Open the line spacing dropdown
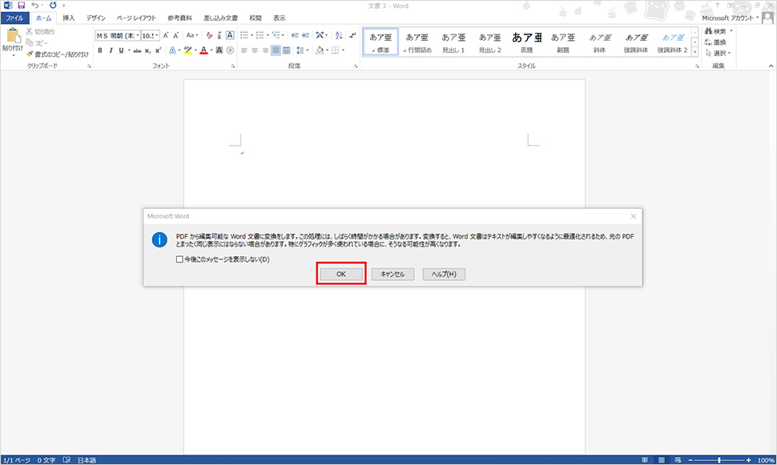 point(302,50)
